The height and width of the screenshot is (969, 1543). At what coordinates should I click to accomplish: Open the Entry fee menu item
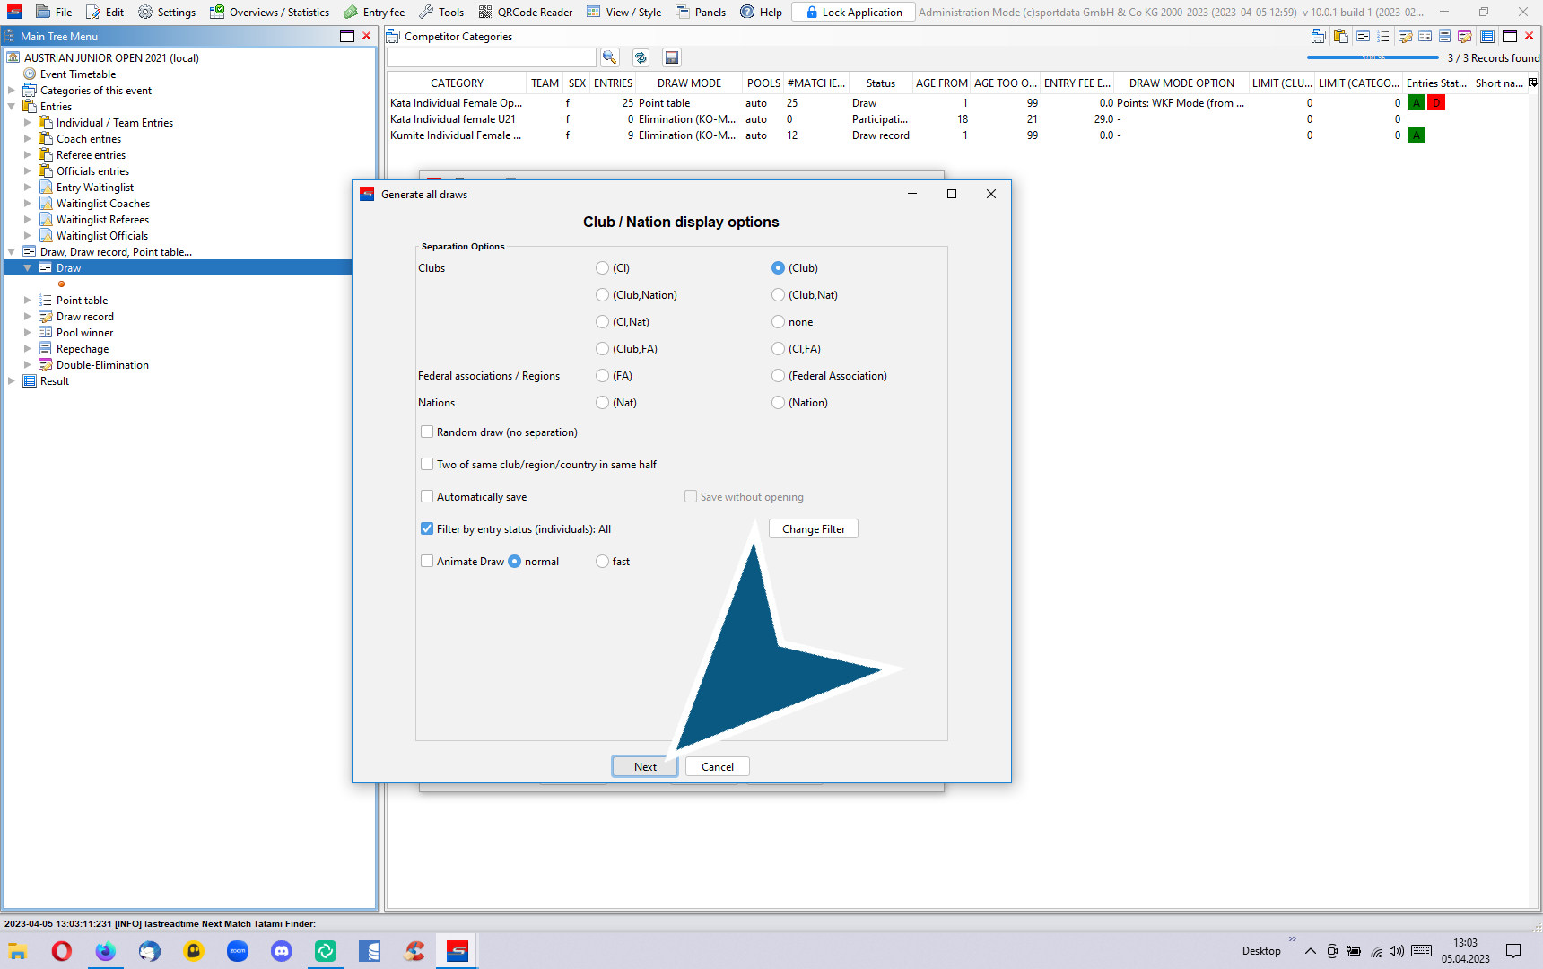click(374, 12)
